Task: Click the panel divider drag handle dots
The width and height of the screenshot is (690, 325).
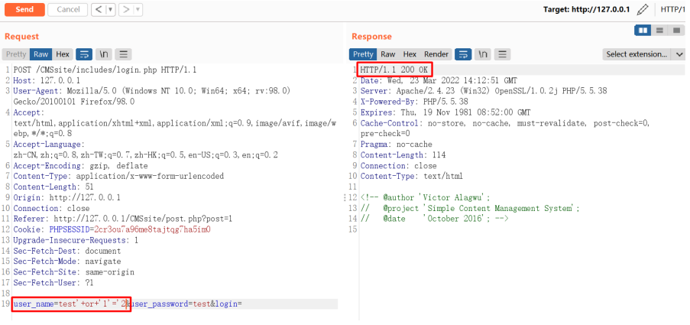Action: click(x=345, y=198)
